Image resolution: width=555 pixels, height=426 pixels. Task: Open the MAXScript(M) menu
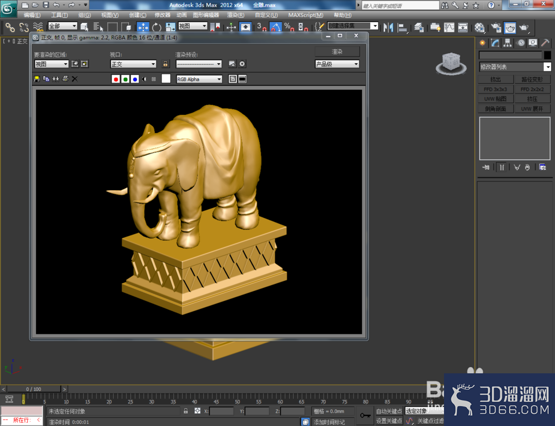pos(305,15)
